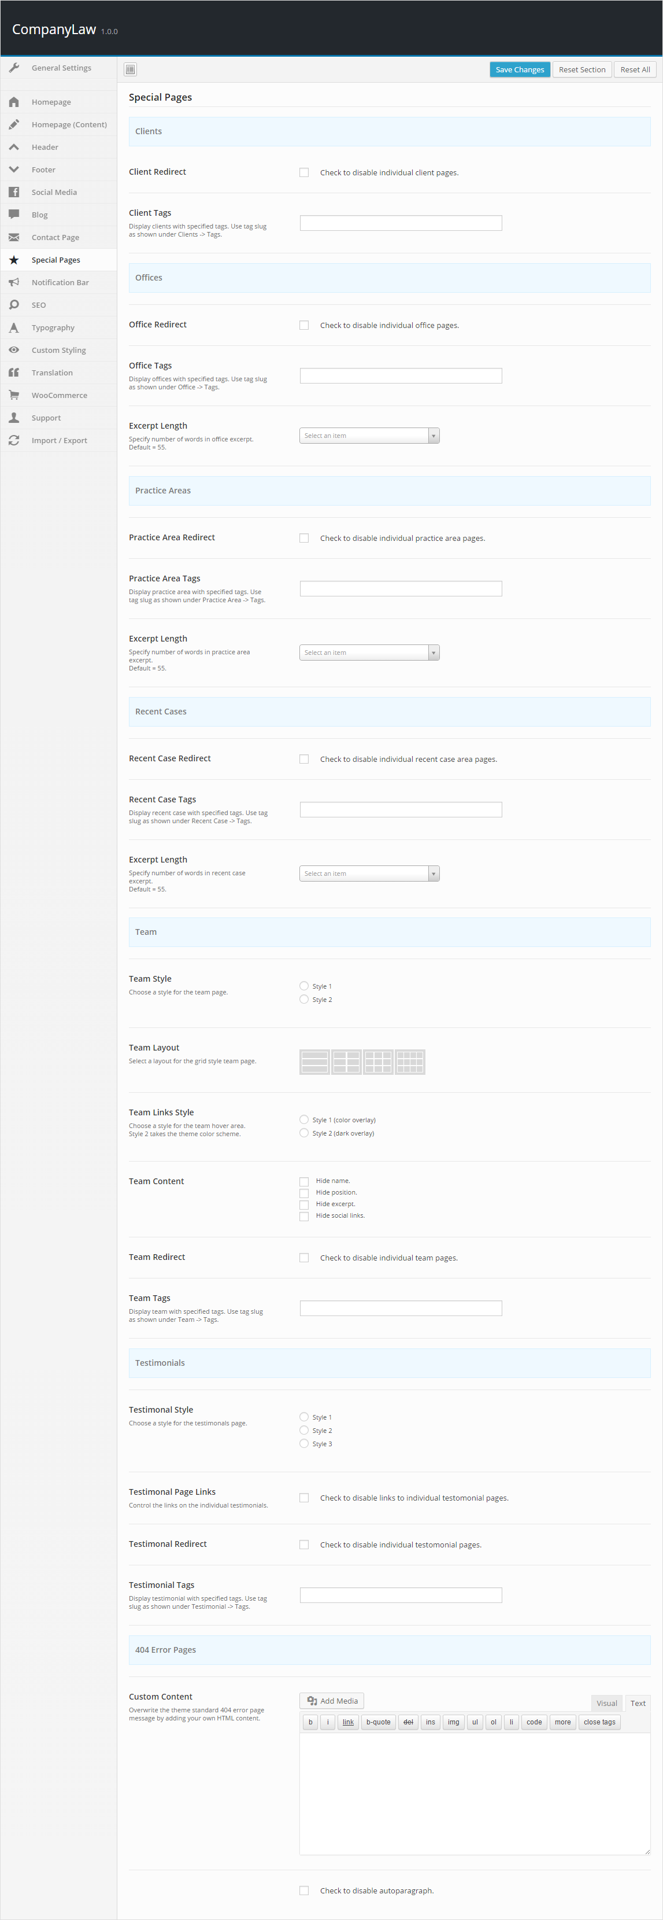663x1920 pixels.
Task: Switch to the Visual editor tab
Action: [606, 1703]
